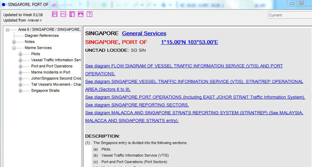Click the magenta question mark icon
Screen dimensions: 312x167
click(x=90, y=14)
